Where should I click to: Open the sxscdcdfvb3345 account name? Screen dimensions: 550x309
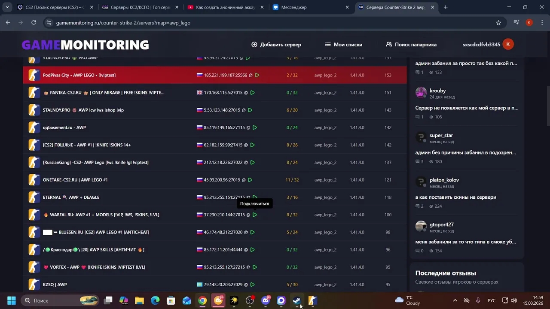481,45
